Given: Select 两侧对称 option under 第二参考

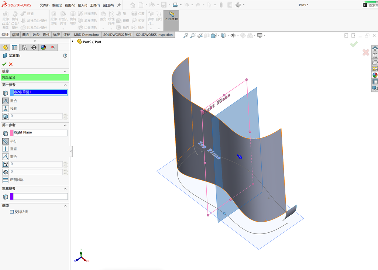Looking at the screenshot, I should (x=6, y=180).
